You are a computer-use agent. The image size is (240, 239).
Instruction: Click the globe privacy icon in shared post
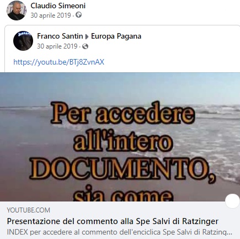click(x=85, y=46)
